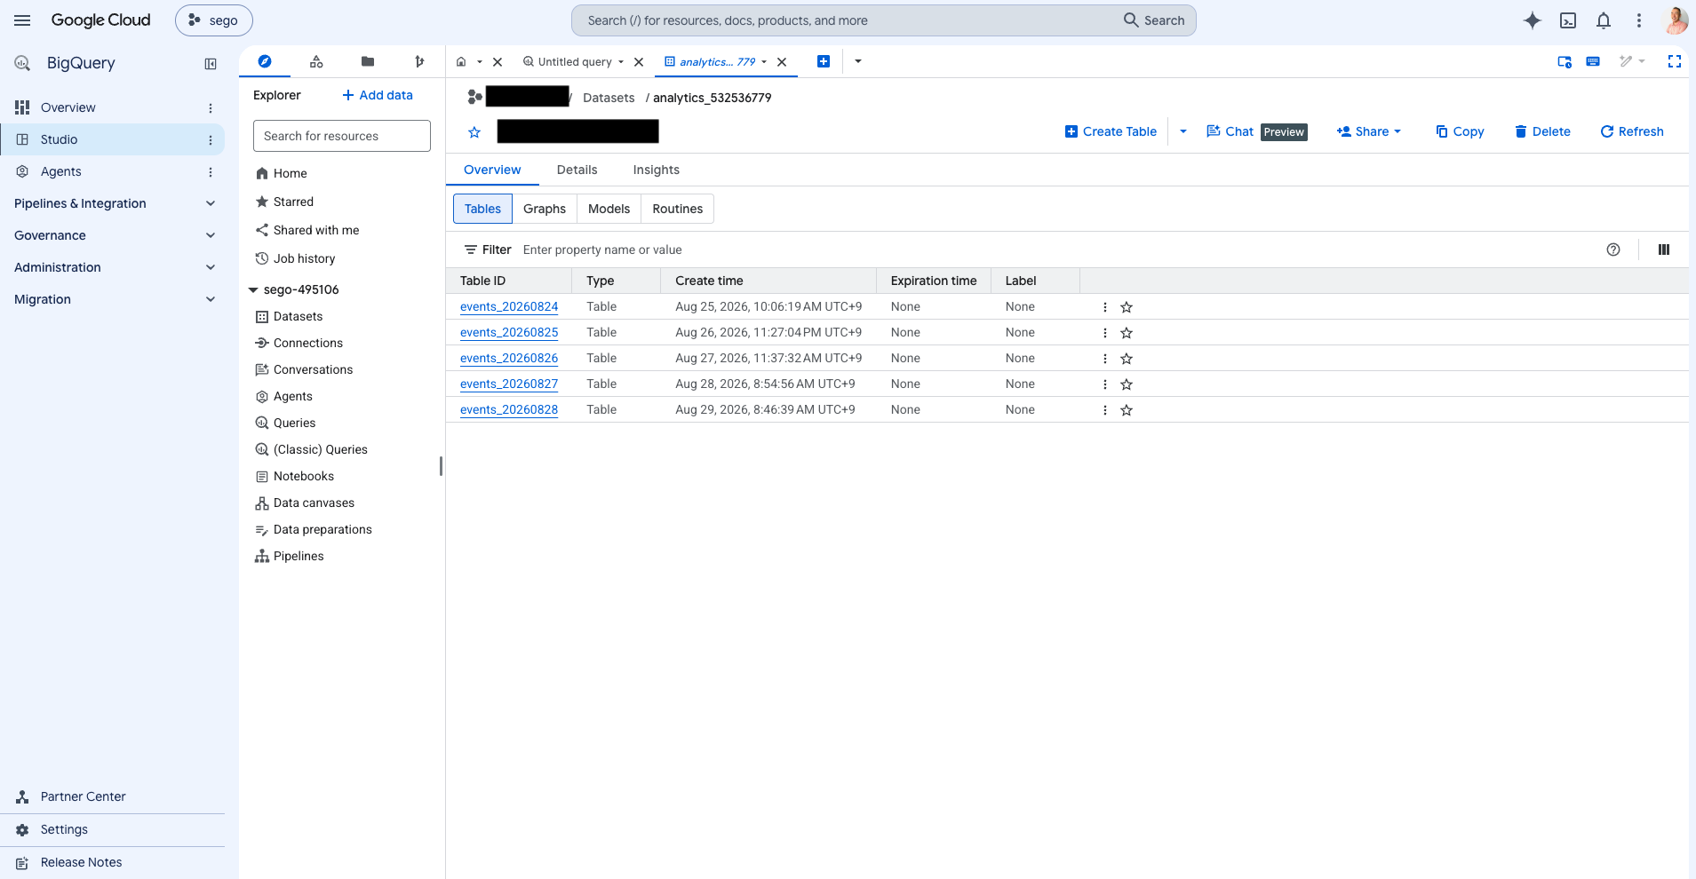The width and height of the screenshot is (1696, 879).
Task: Open actions menu for events_20260827
Action: (x=1105, y=384)
